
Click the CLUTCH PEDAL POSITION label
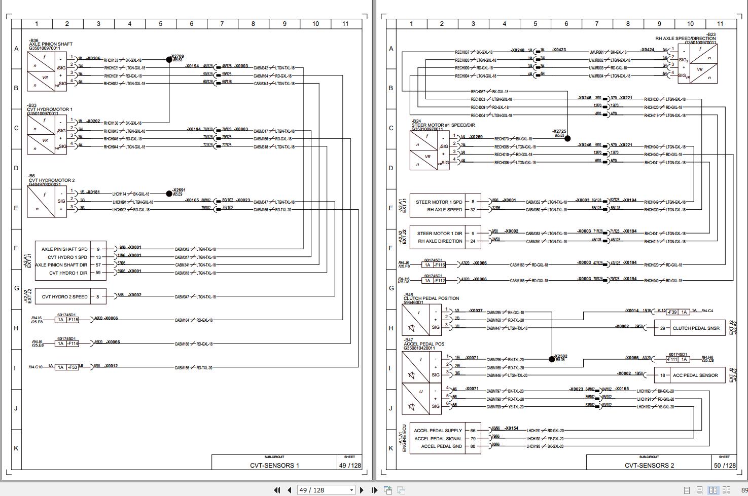point(432,298)
